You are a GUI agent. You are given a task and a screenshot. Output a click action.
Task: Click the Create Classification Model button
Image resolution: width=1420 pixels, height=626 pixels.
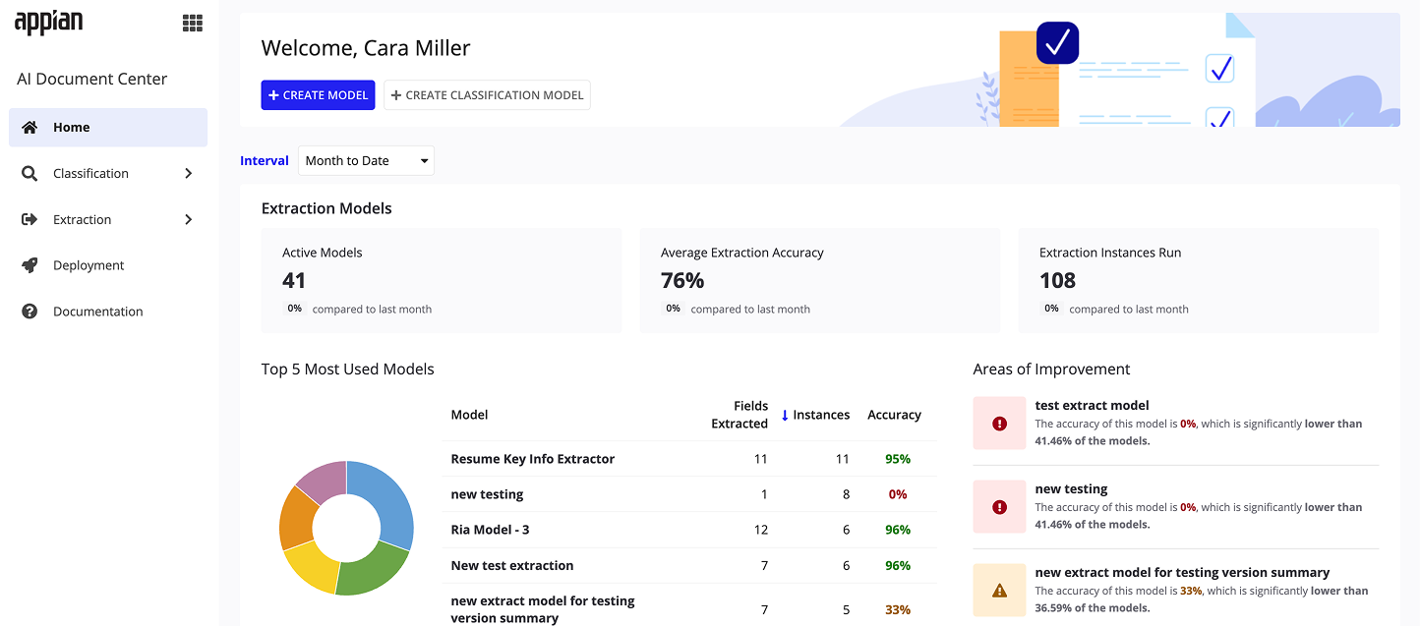pos(487,95)
